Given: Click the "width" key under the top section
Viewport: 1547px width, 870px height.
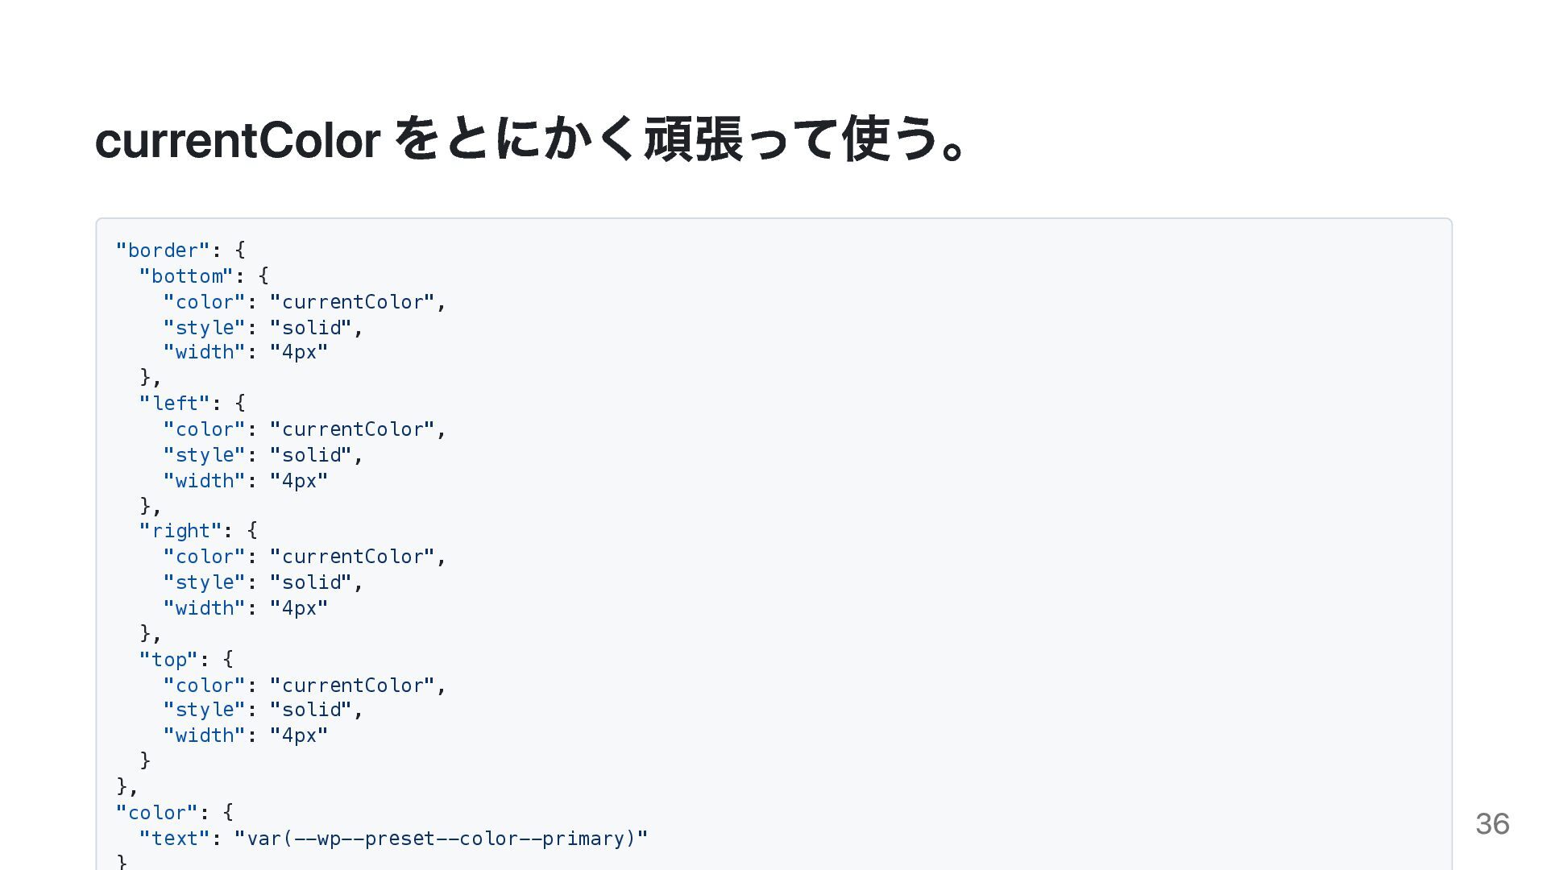Looking at the screenshot, I should click(204, 735).
